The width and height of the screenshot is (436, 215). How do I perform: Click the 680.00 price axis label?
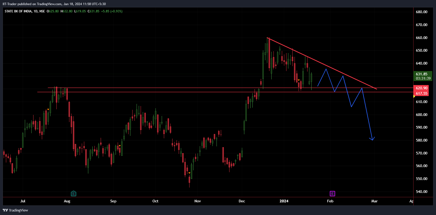click(x=421, y=12)
